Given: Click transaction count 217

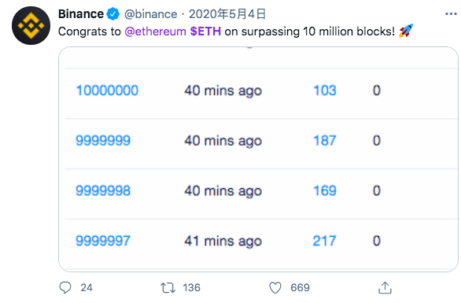Looking at the screenshot, I should click(x=324, y=241).
